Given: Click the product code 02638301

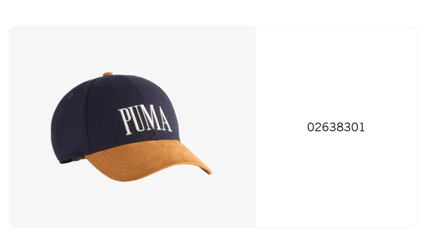Looking at the screenshot, I should [x=336, y=127].
